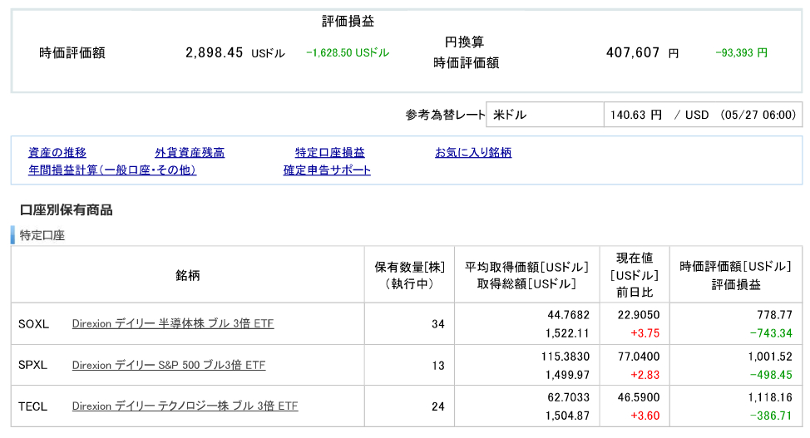Click the SPXL ticker symbol
This screenshot has height=438, width=810.
coord(32,365)
